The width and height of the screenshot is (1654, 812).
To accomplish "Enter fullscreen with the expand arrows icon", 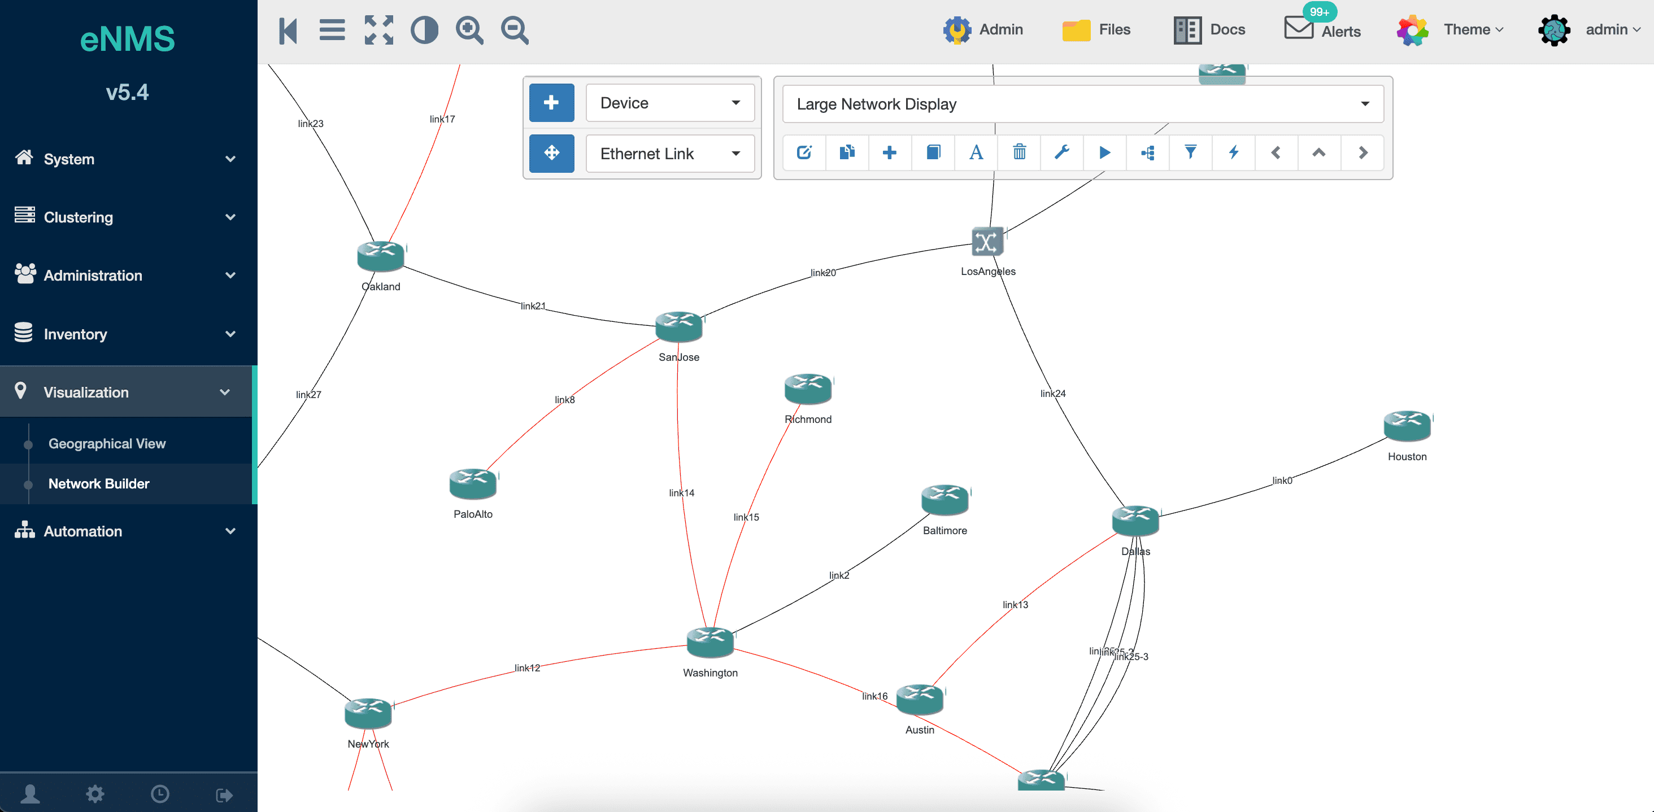I will [x=378, y=30].
